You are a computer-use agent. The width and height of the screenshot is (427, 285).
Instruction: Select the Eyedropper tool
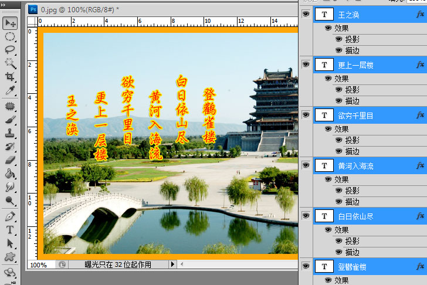[x=10, y=90]
